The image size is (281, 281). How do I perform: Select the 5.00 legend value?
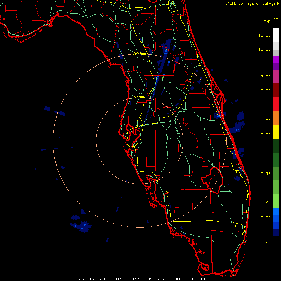[x=266, y=105]
